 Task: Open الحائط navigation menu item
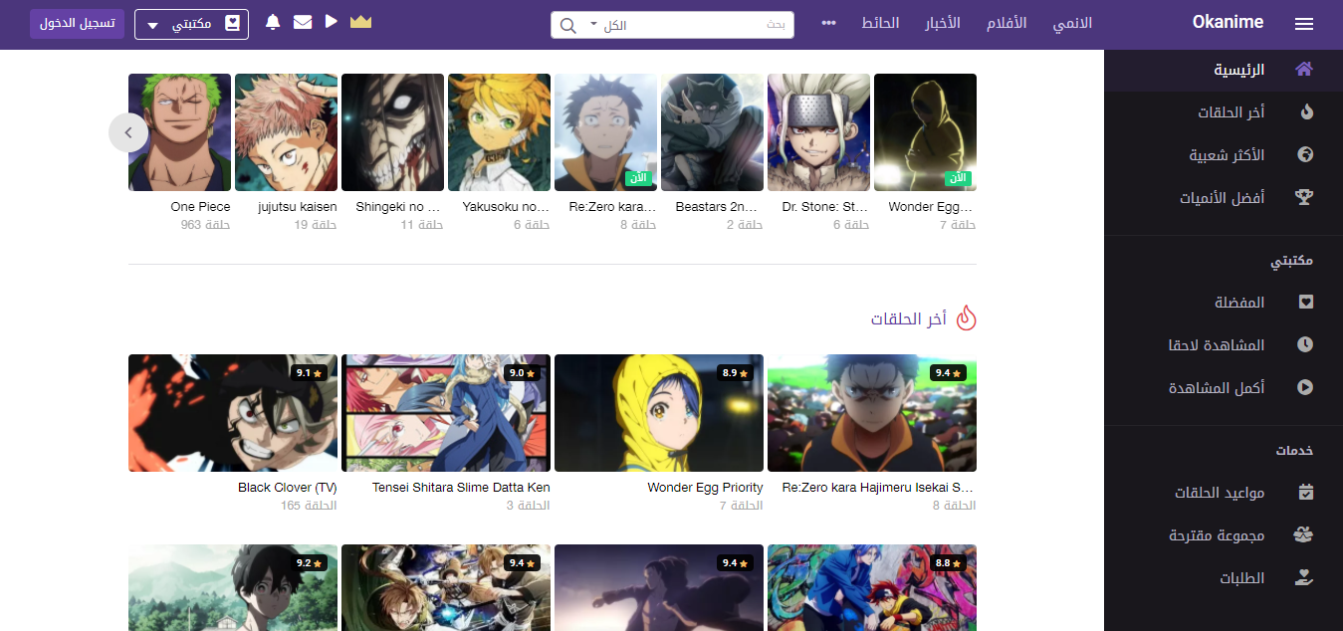[880, 24]
